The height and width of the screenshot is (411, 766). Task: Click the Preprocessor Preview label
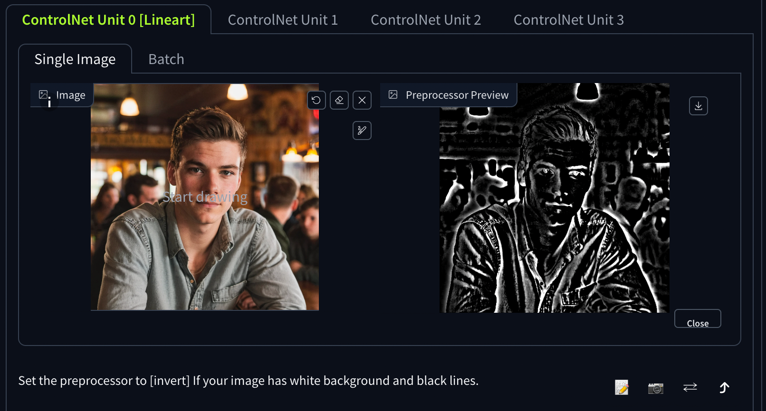(x=448, y=95)
